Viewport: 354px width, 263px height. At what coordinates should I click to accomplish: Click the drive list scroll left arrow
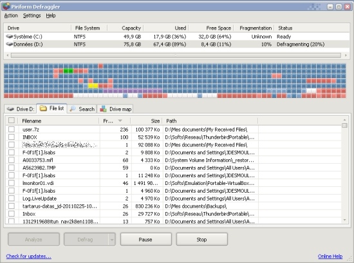(8, 55)
